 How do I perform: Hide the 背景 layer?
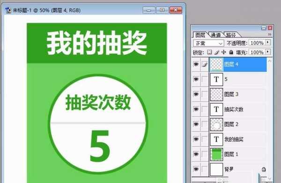[196, 169]
